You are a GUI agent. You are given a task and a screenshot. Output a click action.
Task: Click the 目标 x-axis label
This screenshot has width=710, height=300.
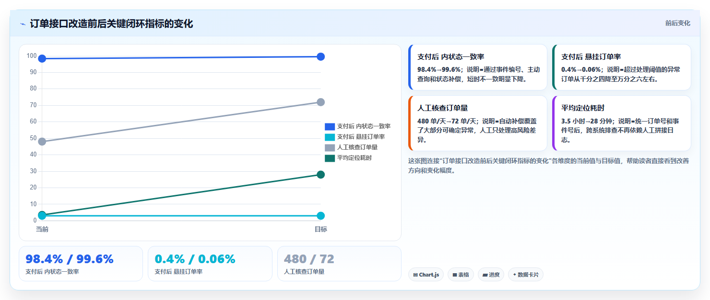click(x=321, y=229)
